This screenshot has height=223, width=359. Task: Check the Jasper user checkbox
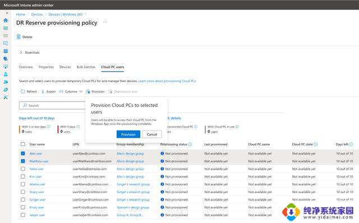(23, 215)
